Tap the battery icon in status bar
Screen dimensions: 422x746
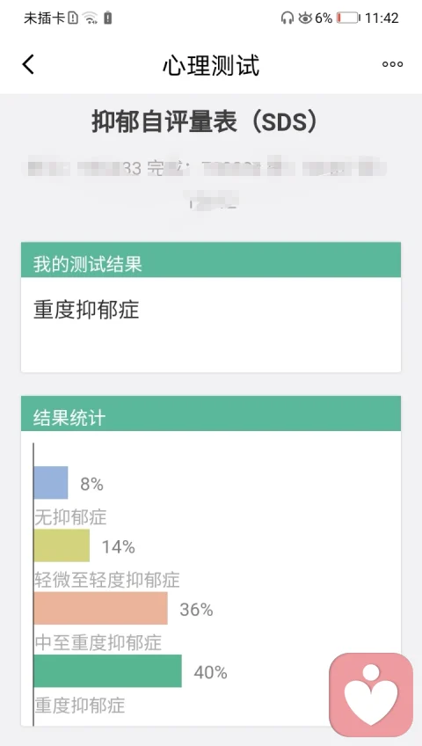tap(349, 18)
